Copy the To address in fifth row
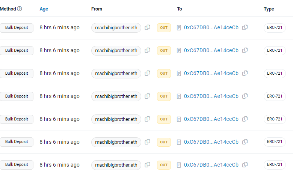293x176 pixels. (245, 119)
